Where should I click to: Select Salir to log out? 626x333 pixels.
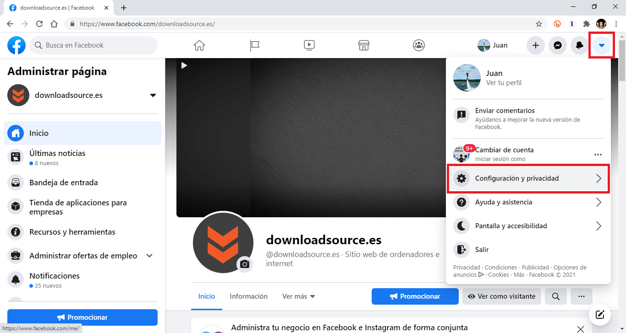pos(528,250)
